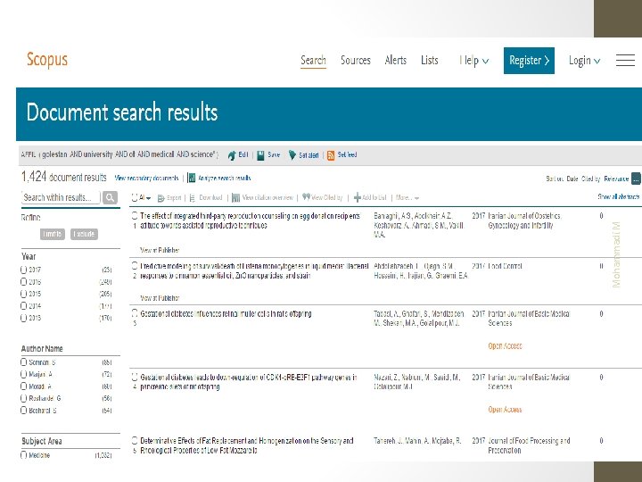Image resolution: width=642 pixels, height=482 pixels.
Task: Click the magnifier search button beside Search within results
Action: point(110,197)
